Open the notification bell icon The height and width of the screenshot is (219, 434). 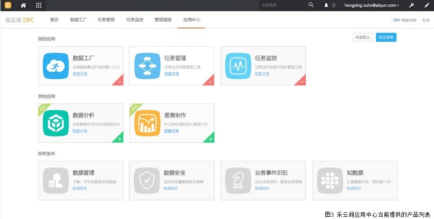point(326,5)
